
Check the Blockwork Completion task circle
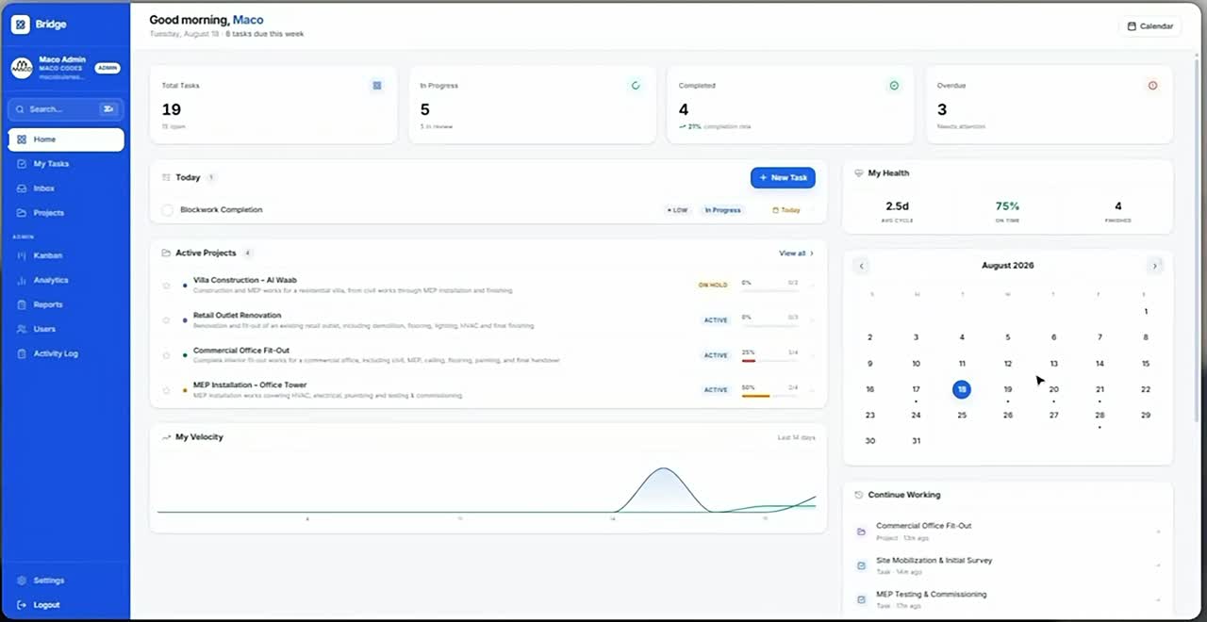[168, 210]
